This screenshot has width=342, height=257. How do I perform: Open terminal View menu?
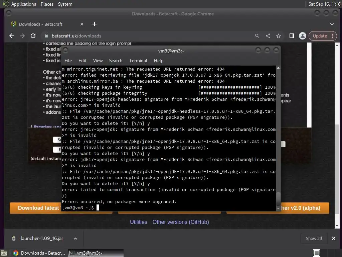pyautogui.click(x=98, y=61)
